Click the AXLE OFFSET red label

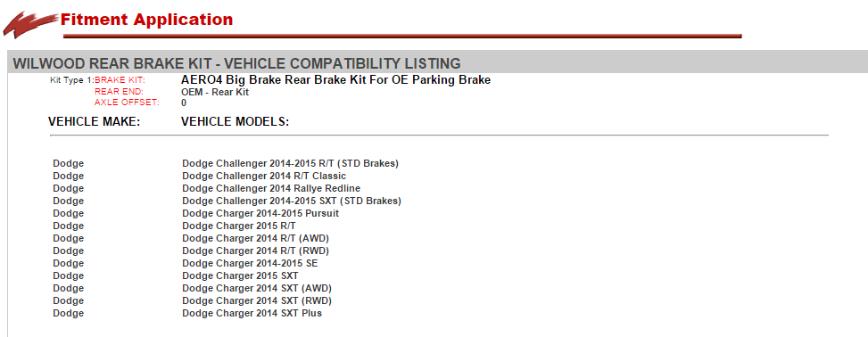click(127, 103)
